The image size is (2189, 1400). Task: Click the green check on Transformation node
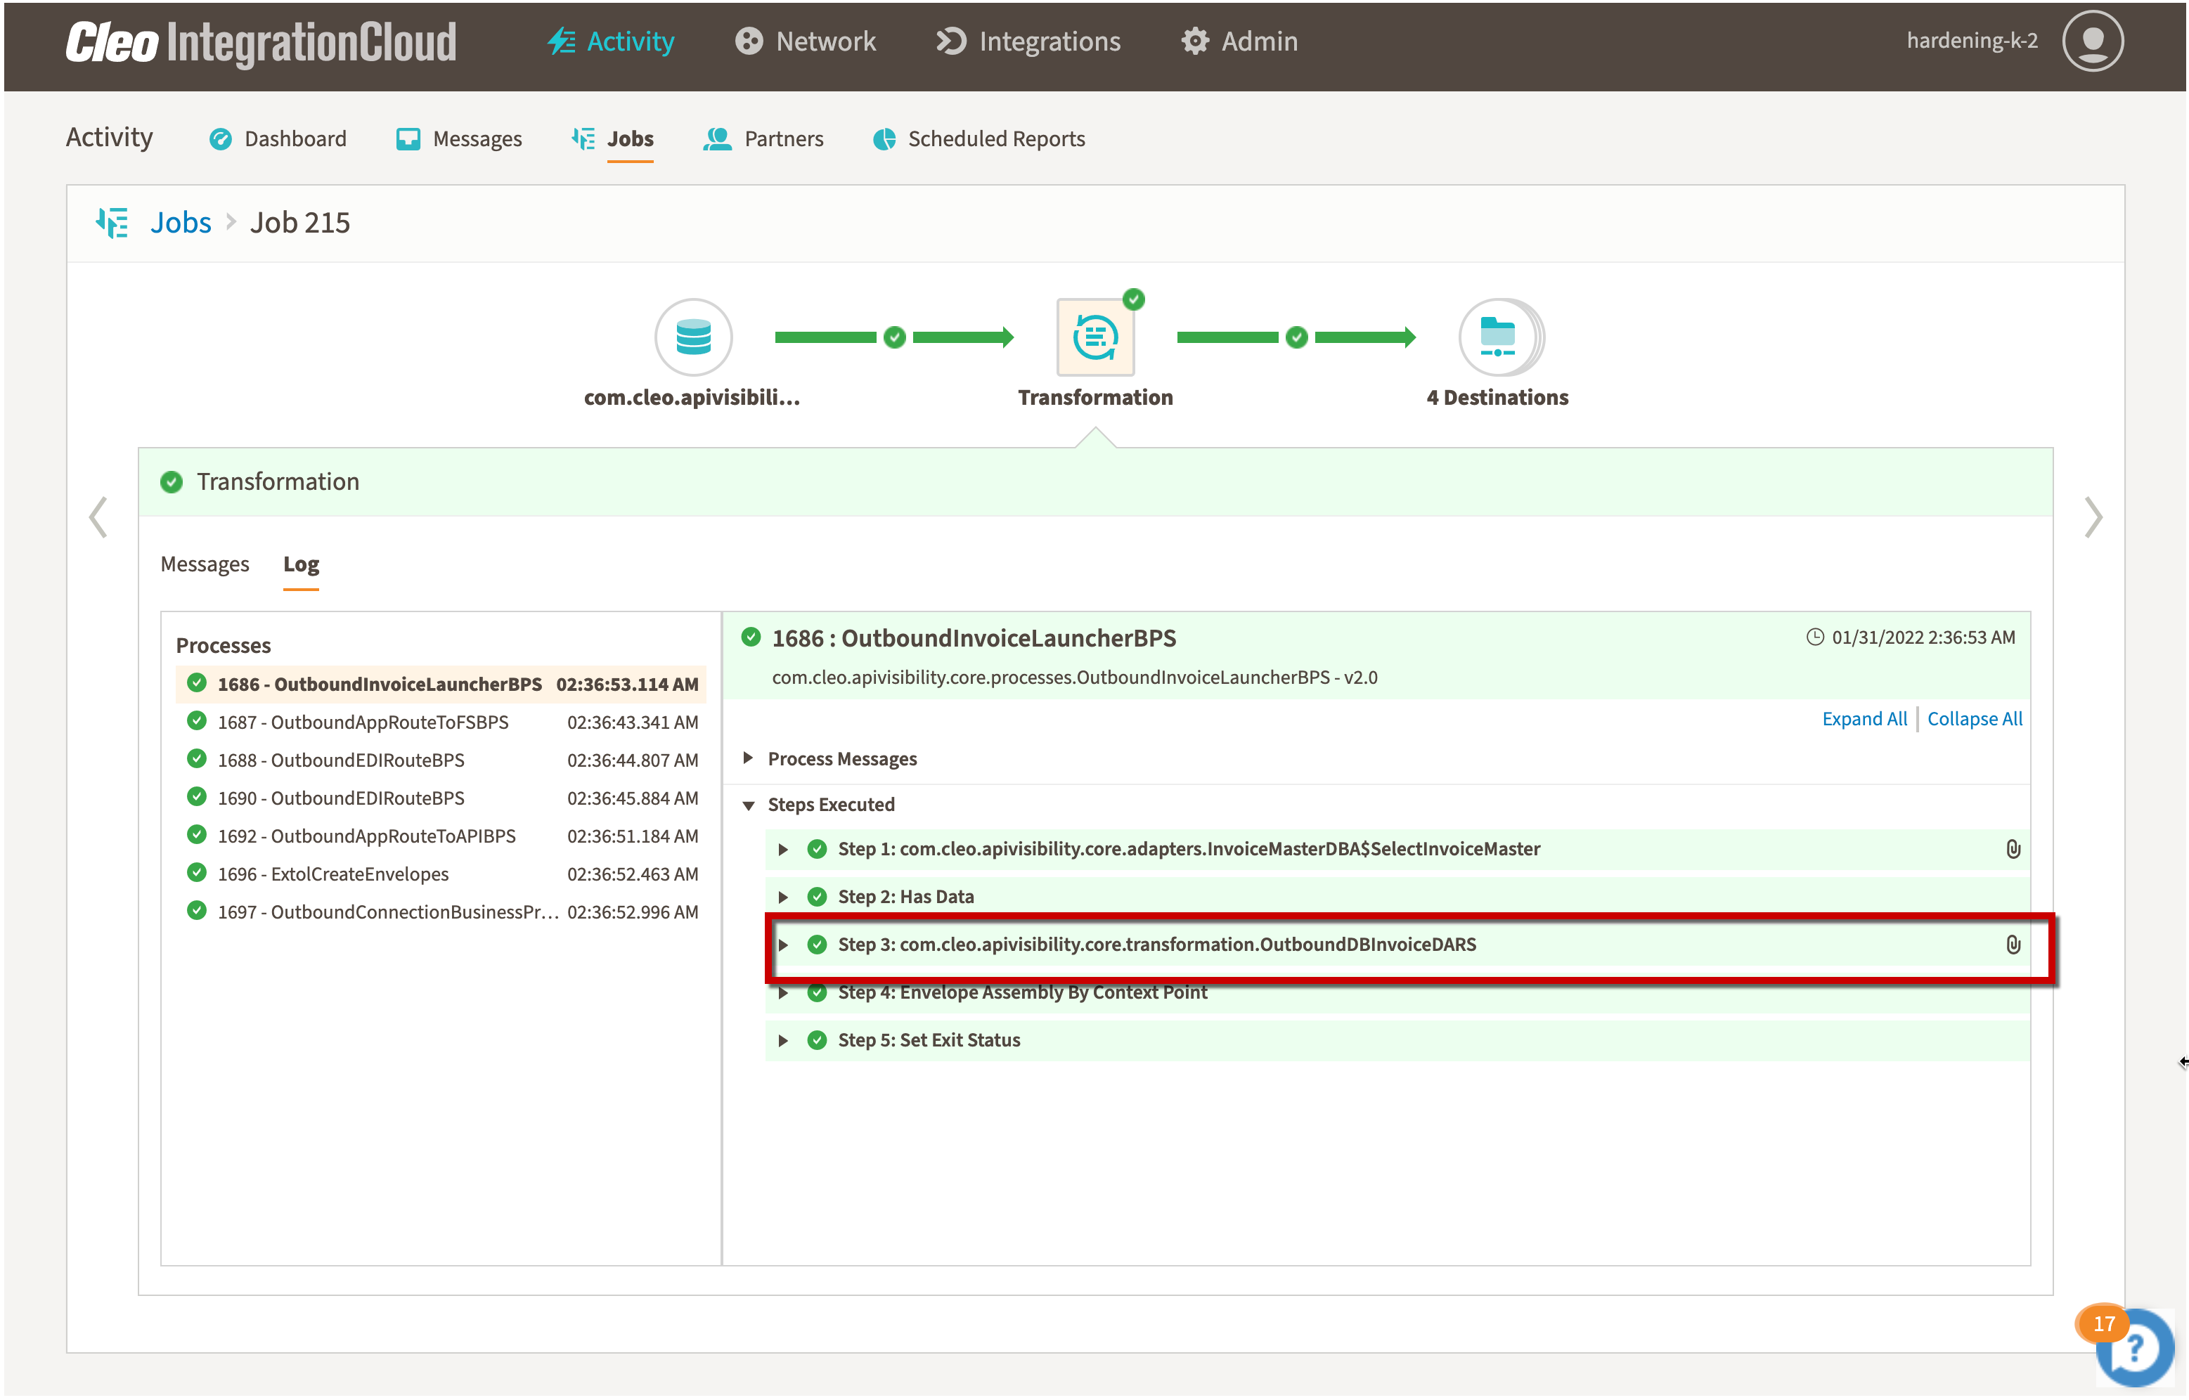tap(1134, 299)
